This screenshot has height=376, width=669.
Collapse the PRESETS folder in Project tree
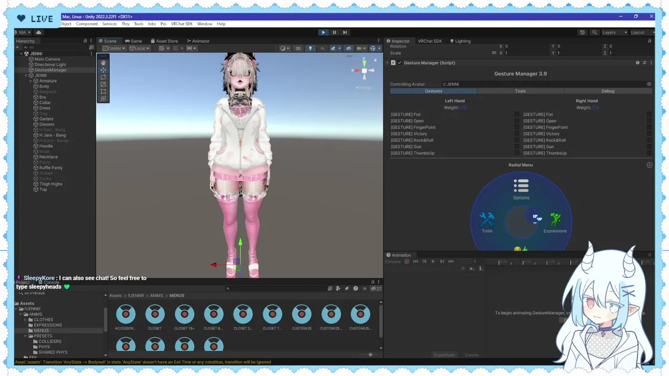click(x=25, y=336)
